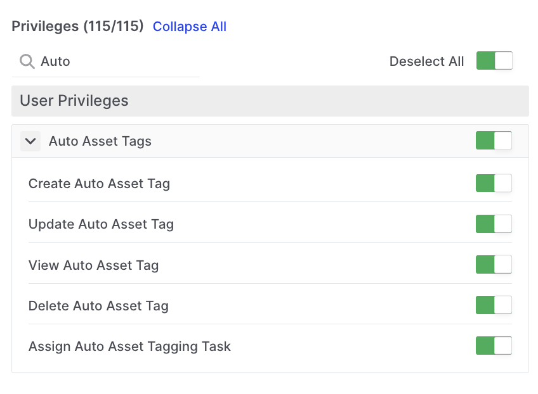Select the User Privileges section header

coord(74,101)
